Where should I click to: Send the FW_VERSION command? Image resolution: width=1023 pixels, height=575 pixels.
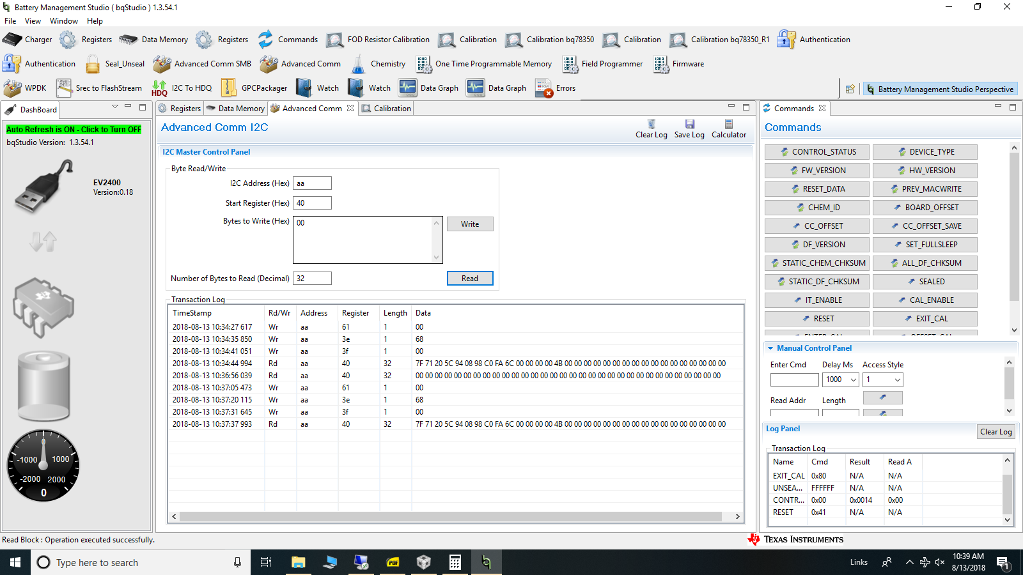click(x=817, y=171)
